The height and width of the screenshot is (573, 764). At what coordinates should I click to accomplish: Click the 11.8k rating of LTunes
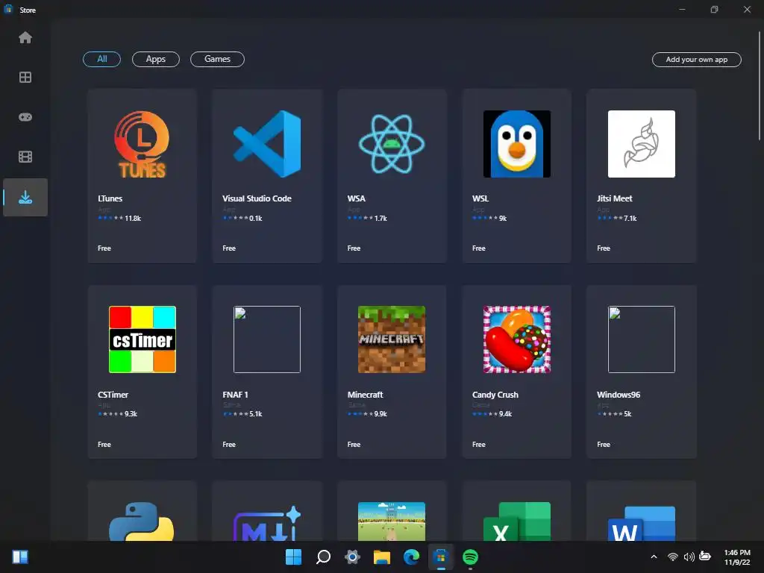pos(133,219)
